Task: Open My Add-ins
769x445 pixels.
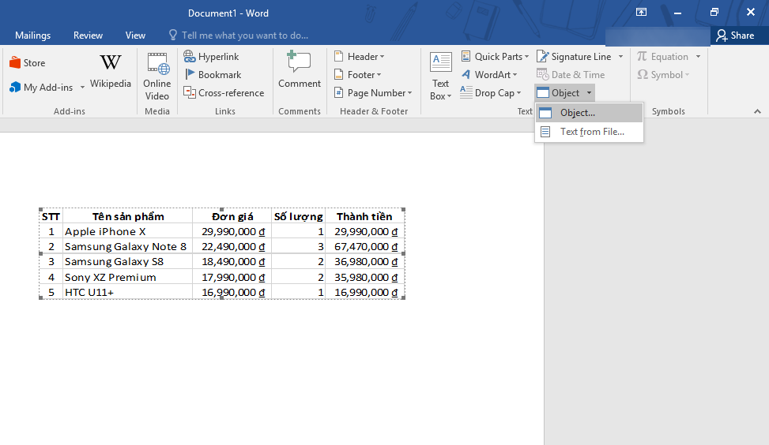Action: (x=41, y=87)
